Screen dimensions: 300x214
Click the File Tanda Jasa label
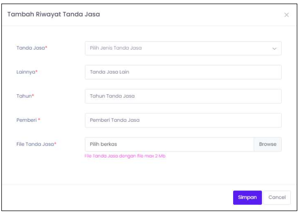(x=35, y=144)
